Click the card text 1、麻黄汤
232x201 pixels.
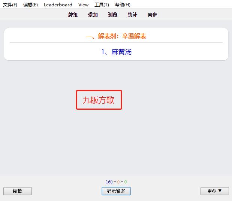click(116, 52)
